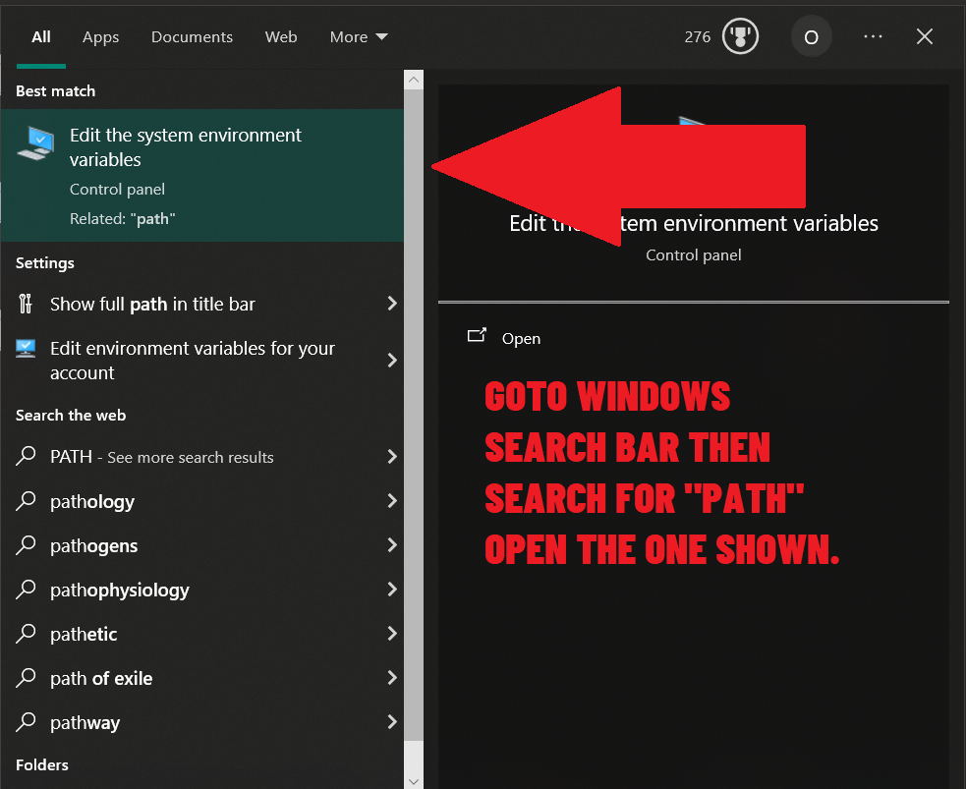Screen dimensions: 966x789
Task: Click the computer icon beside Best match result
Action: 36,143
